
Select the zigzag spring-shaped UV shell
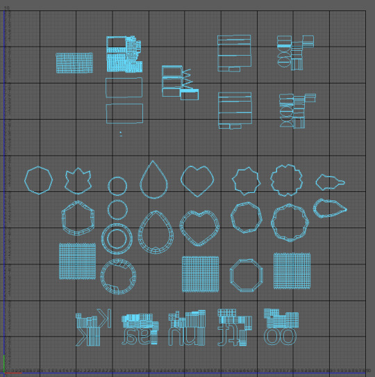187,79
